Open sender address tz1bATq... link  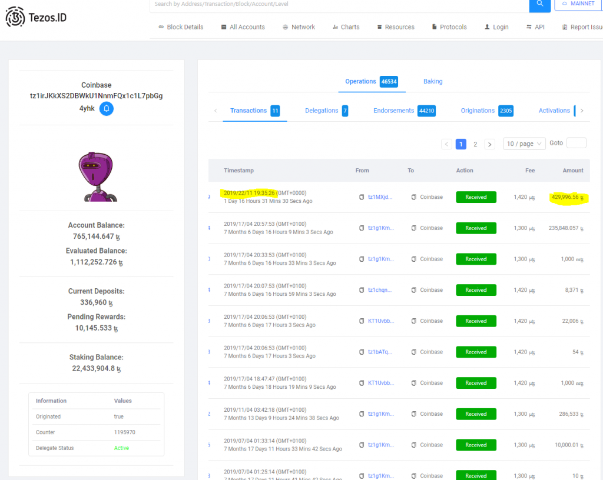[x=380, y=352]
